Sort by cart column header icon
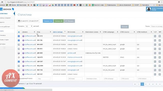This screenshot has width=163, height=91. (160, 32)
